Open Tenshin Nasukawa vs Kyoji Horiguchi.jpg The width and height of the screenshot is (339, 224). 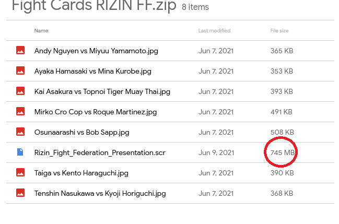(100, 193)
